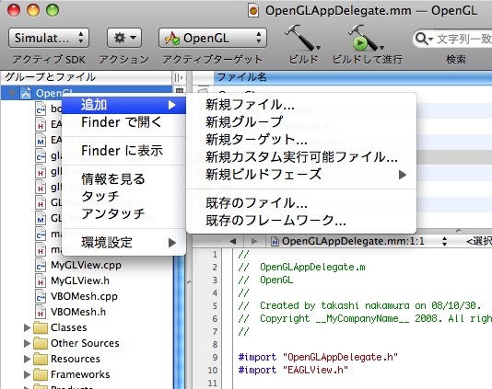492x389 pixels.
Task: Choose 既存のファイル... in submenu
Action: coord(301,203)
